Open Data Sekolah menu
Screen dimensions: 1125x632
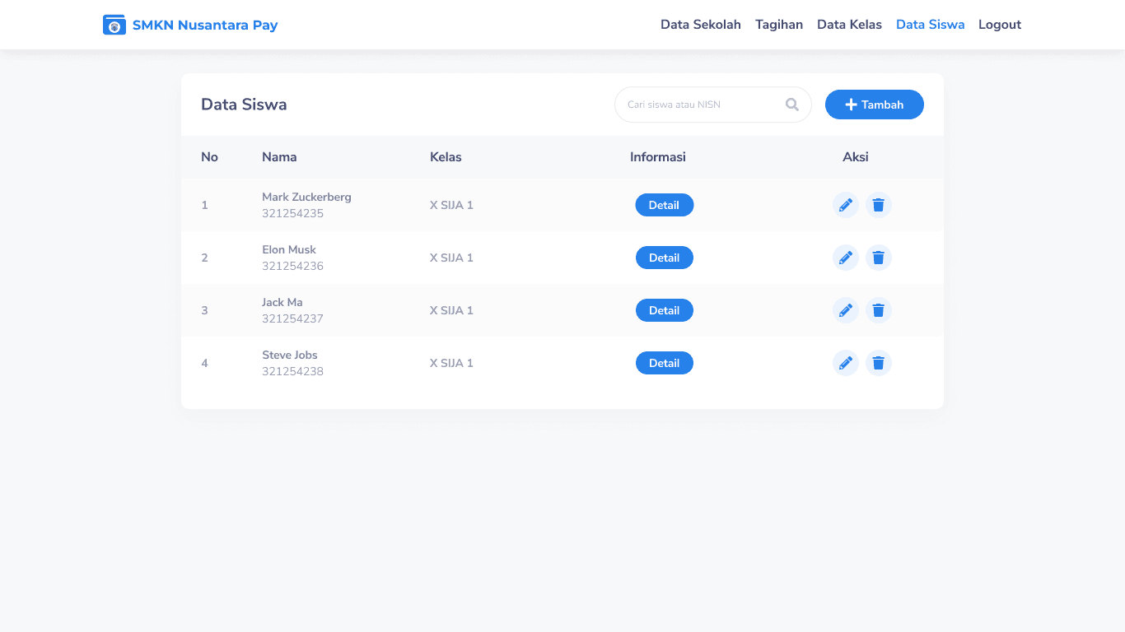[x=701, y=25]
